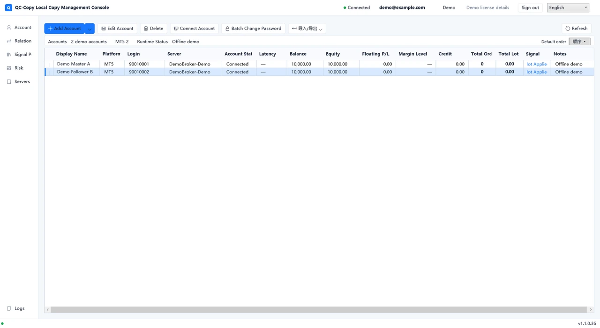Image resolution: width=600 pixels, height=328 pixels.
Task: Click the Connected status indicator in the header
Action: point(357,7)
